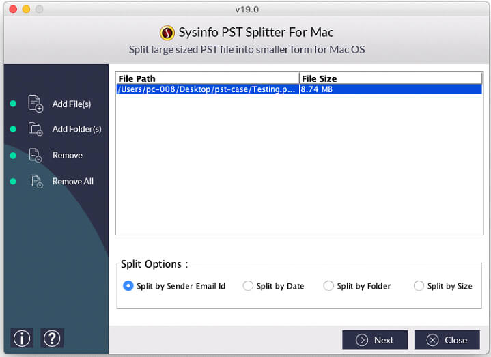Open the info icon at bottom left
This screenshot has width=491, height=357.
click(x=22, y=338)
